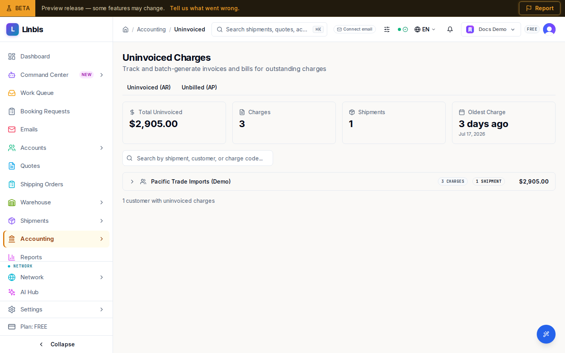Switch to the Uninvoiced (AR) tab
This screenshot has width=565, height=353.
[149, 87]
